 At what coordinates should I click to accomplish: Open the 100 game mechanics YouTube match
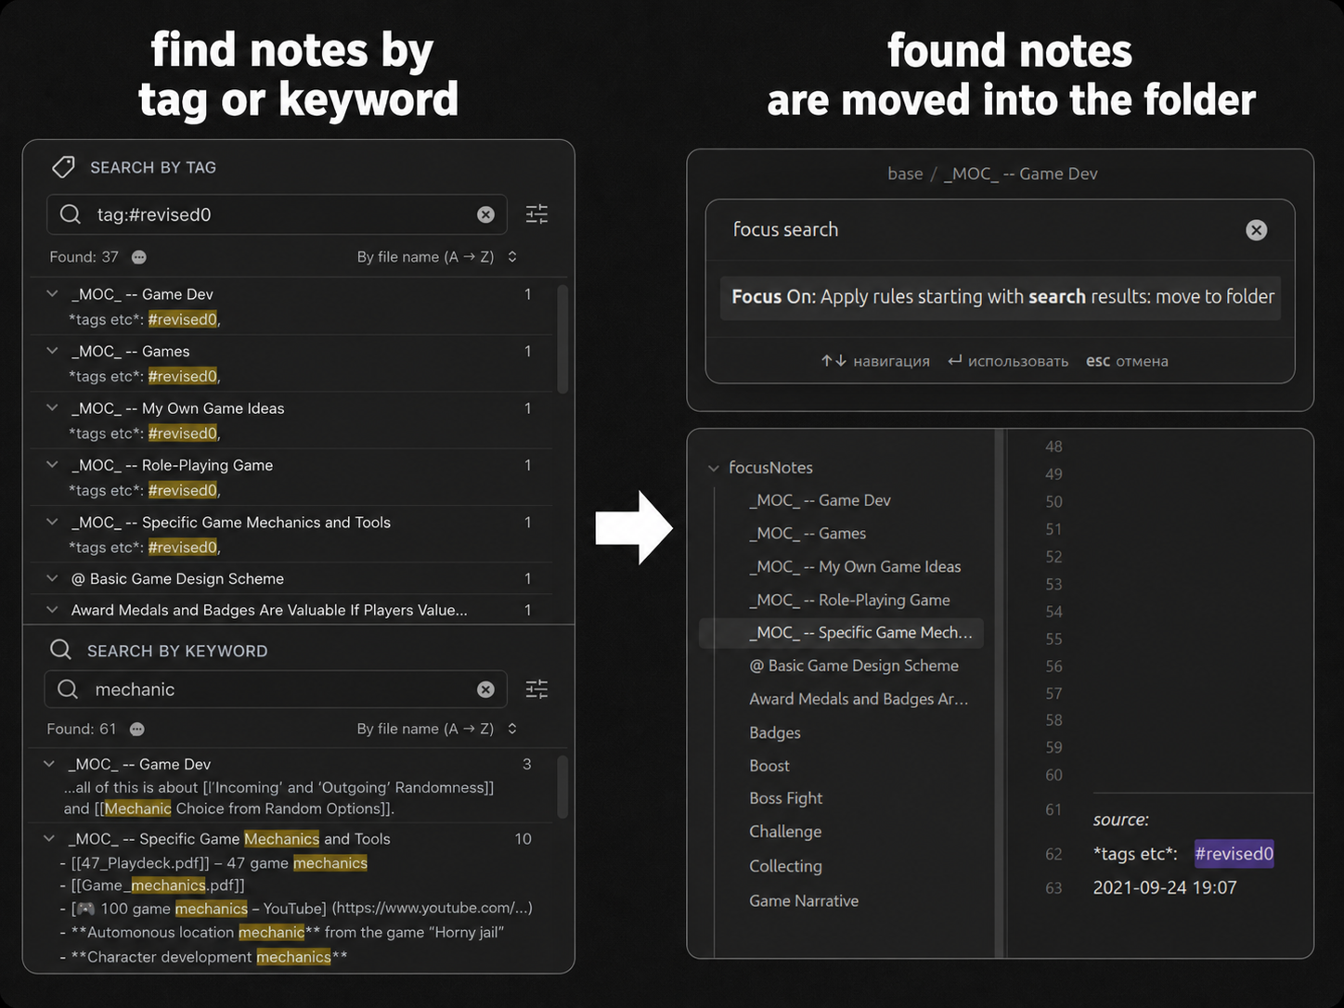(296, 909)
